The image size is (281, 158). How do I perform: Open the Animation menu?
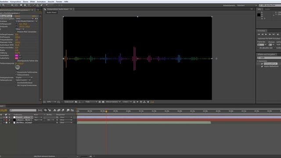click(x=41, y=2)
